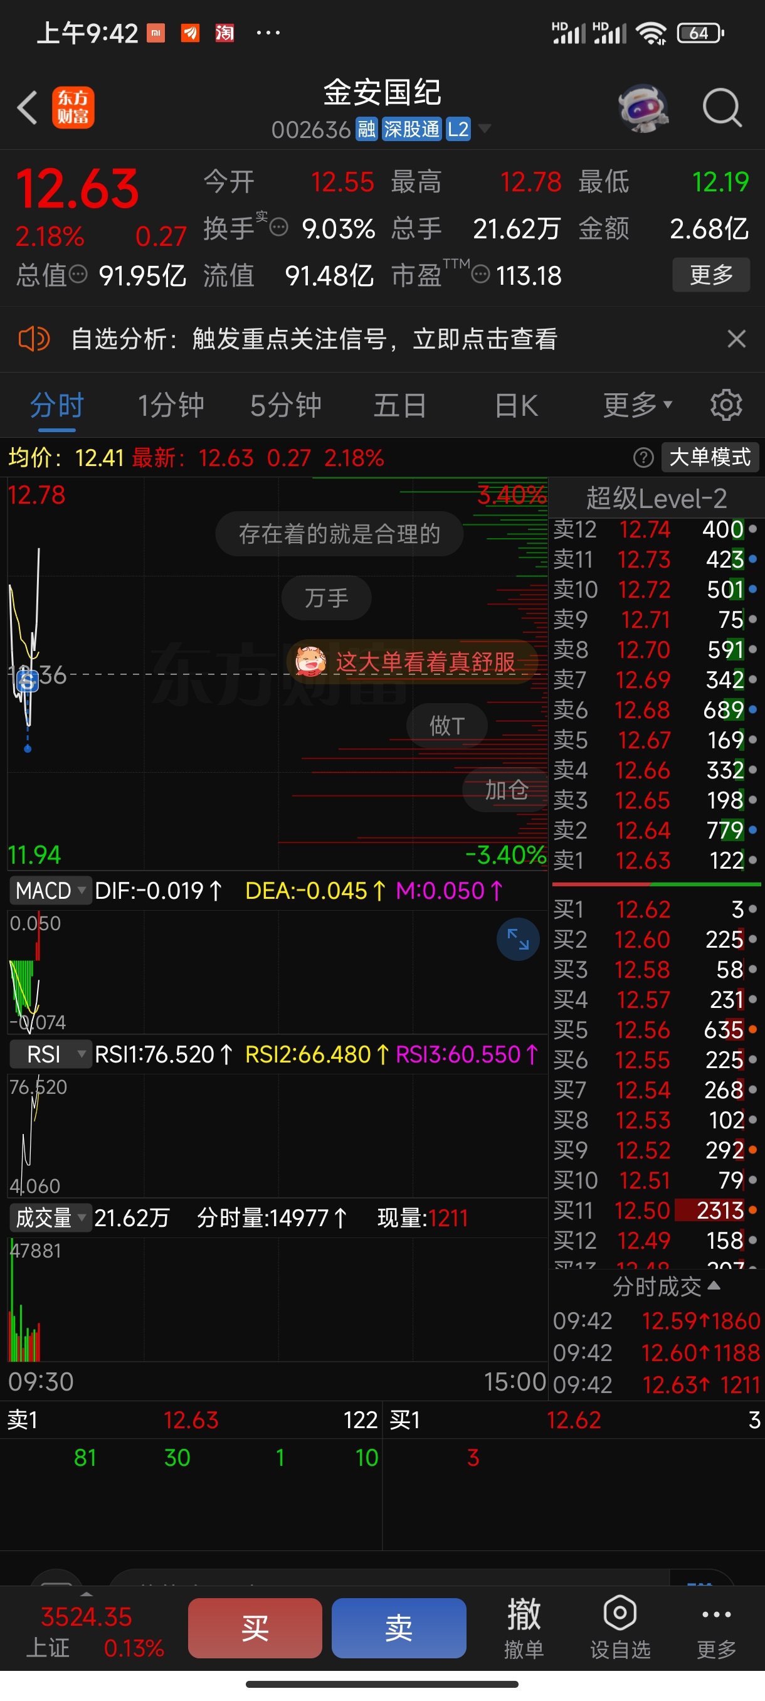Tap the 融 margin trading badge
The height and width of the screenshot is (1701, 765).
(366, 129)
